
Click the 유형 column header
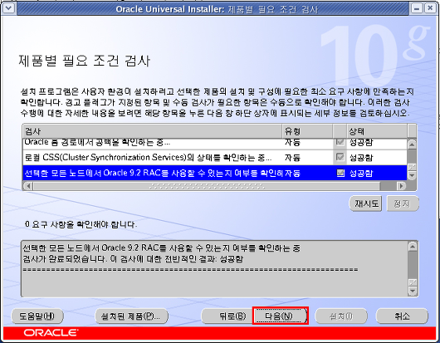[x=307, y=131]
